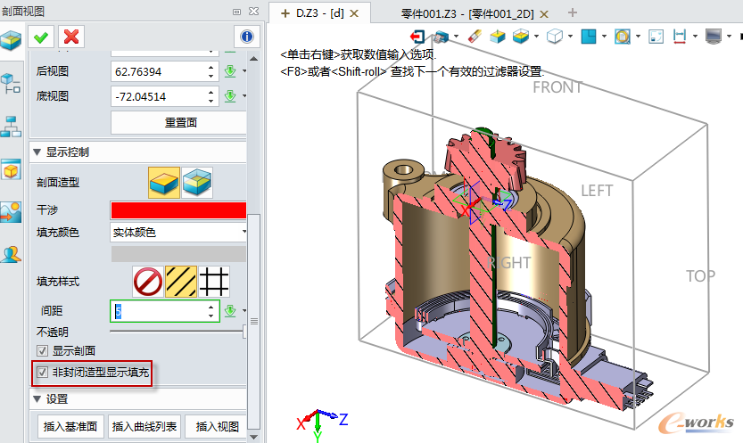Open a new tab with plus button
743x443 pixels.
tap(573, 12)
